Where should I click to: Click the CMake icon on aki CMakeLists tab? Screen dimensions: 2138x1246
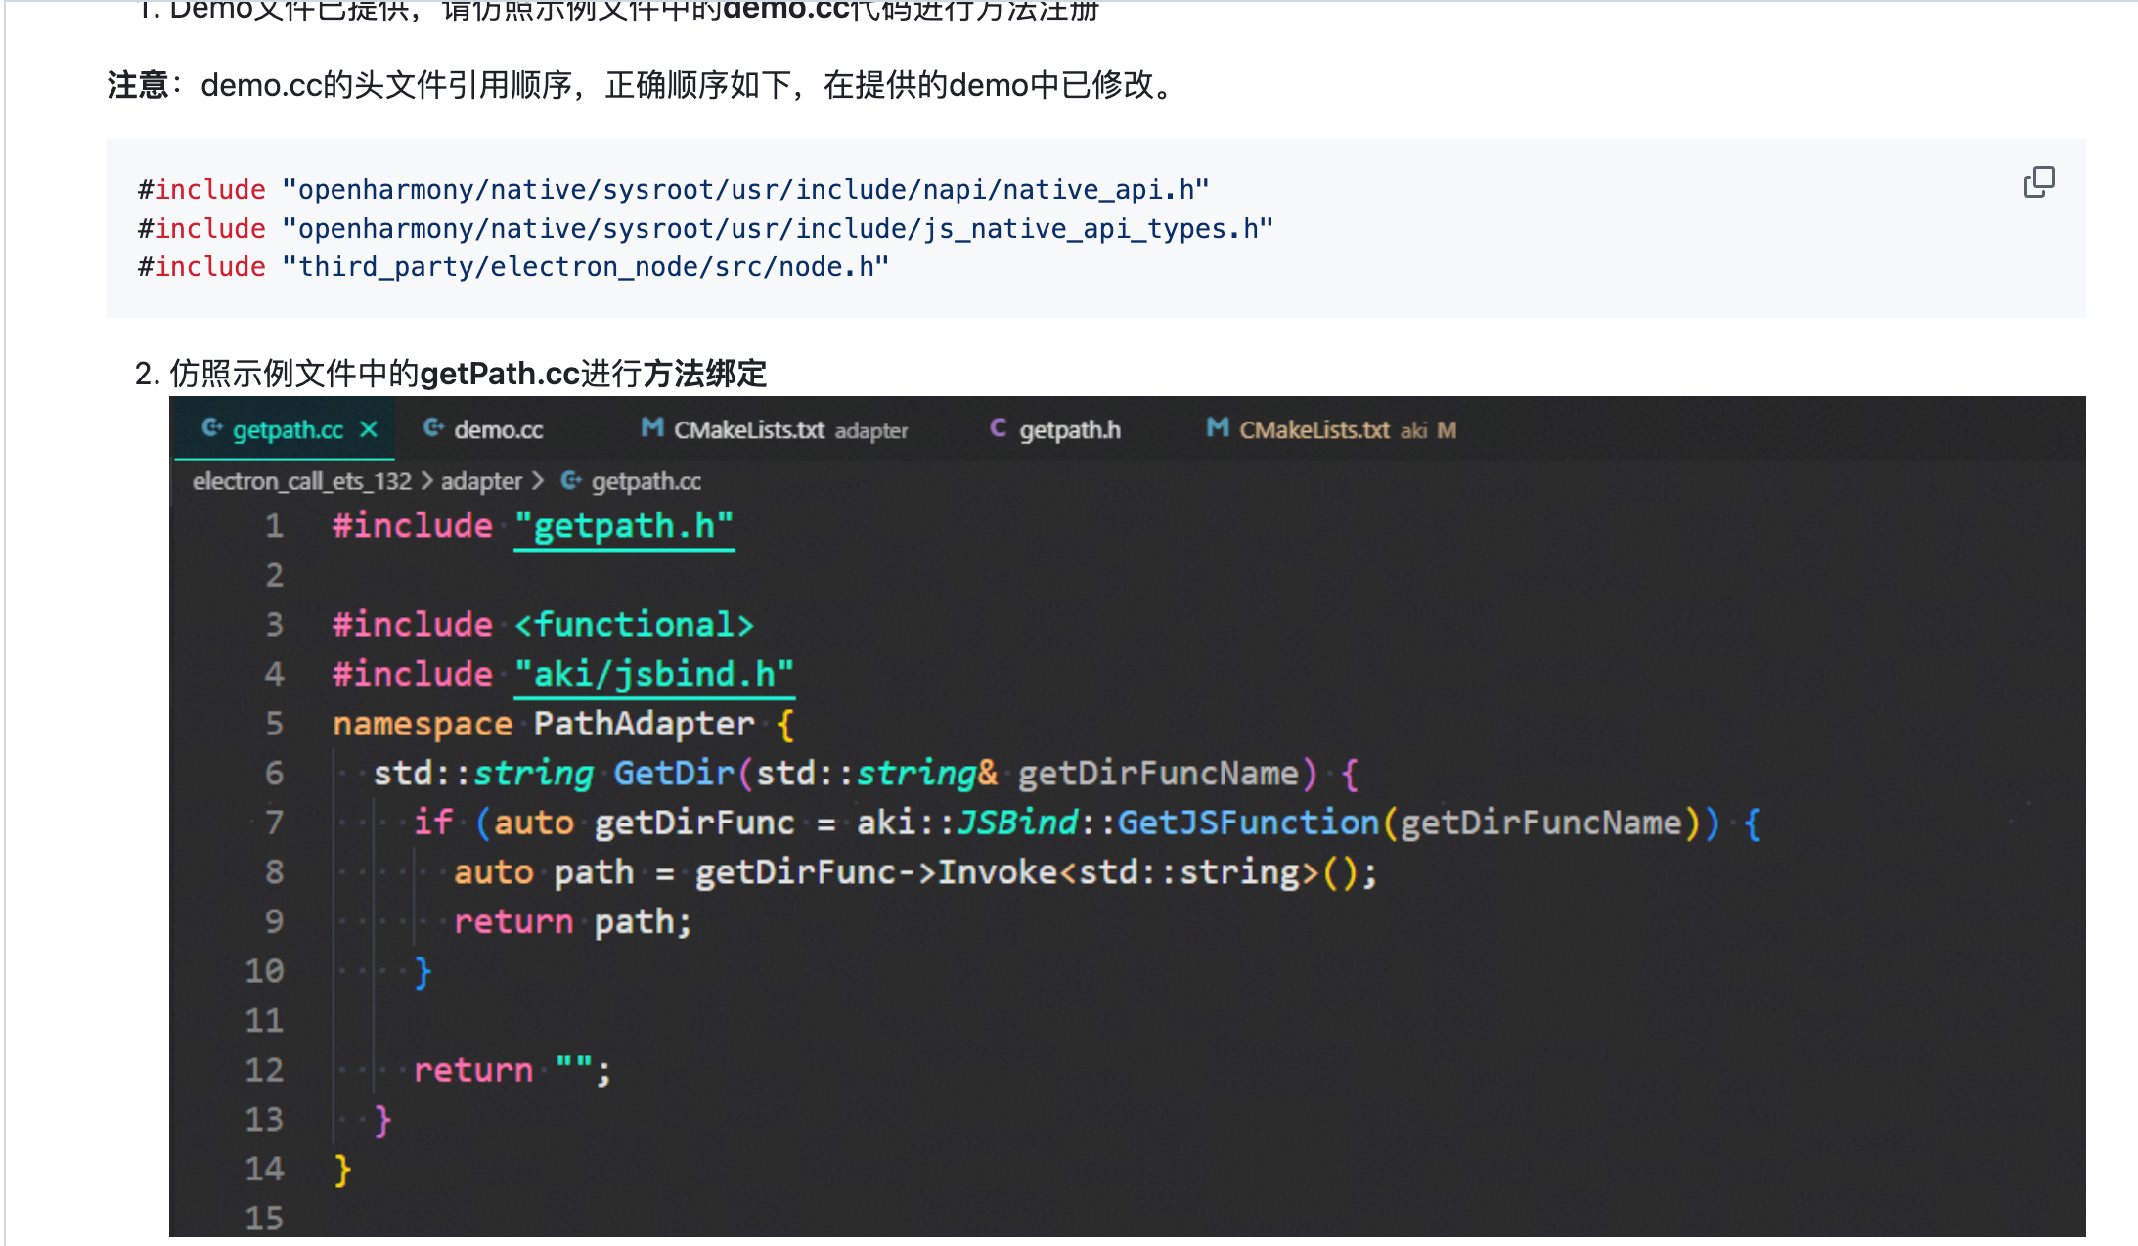point(1217,428)
